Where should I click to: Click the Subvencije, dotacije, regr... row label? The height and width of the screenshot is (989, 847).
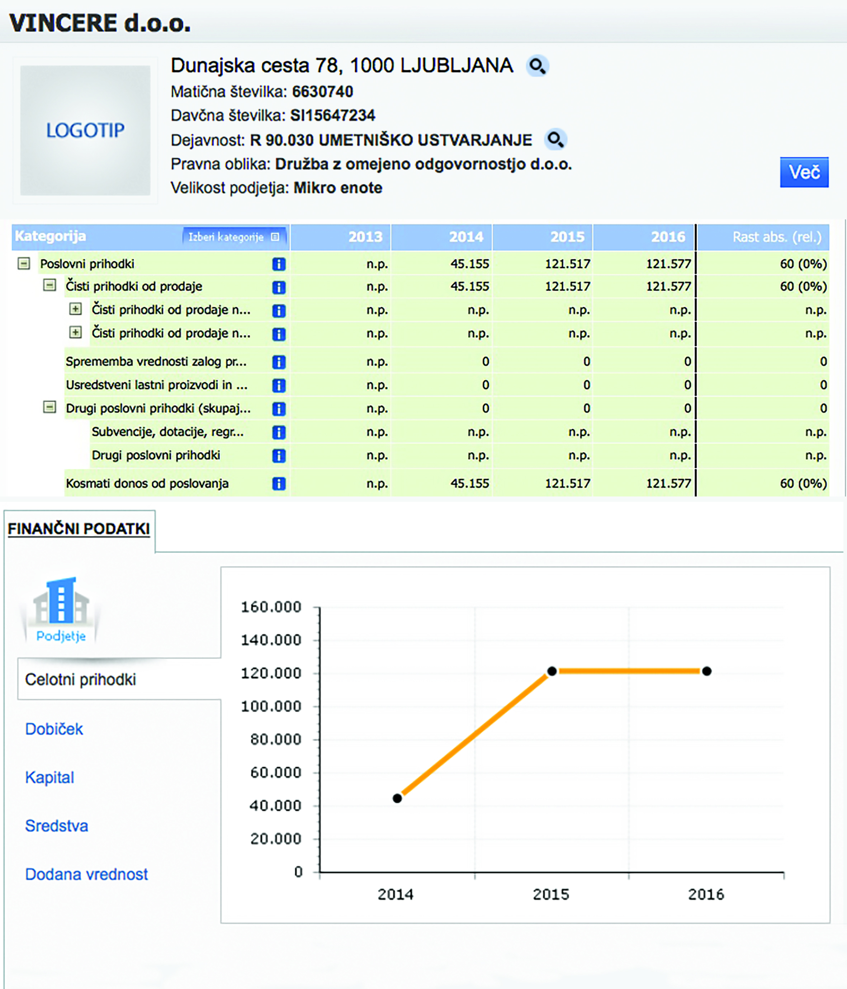pos(167,432)
